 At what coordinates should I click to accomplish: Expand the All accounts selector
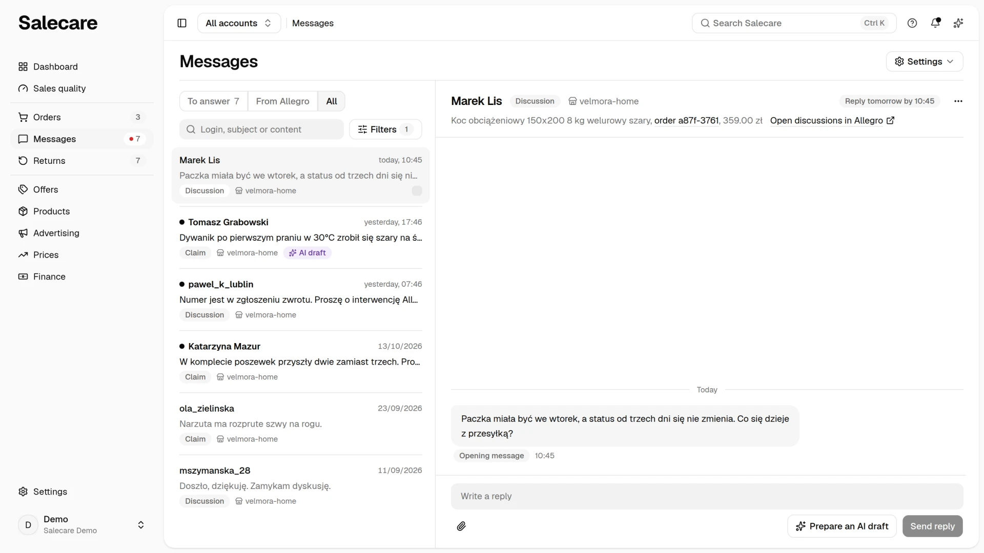coord(239,23)
